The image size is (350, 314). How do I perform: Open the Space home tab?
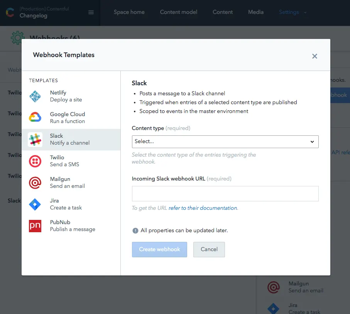[x=129, y=12]
